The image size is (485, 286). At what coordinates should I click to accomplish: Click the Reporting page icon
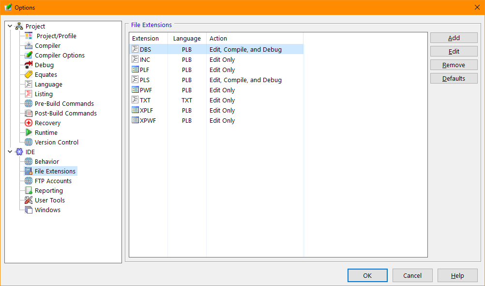28,190
